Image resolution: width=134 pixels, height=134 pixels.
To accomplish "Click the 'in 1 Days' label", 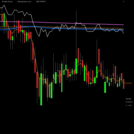I will click(129, 105).
